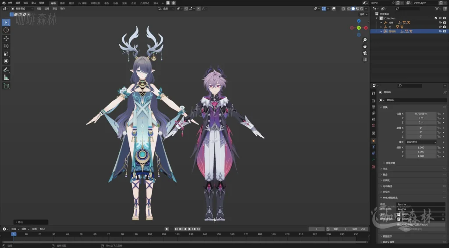This screenshot has width=449, height=248.
Task: Open the viewport shading options arrow
Action: (366, 9)
